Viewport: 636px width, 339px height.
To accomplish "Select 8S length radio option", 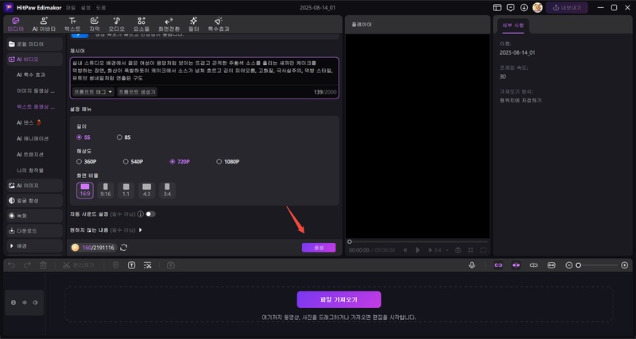I will click(x=124, y=137).
